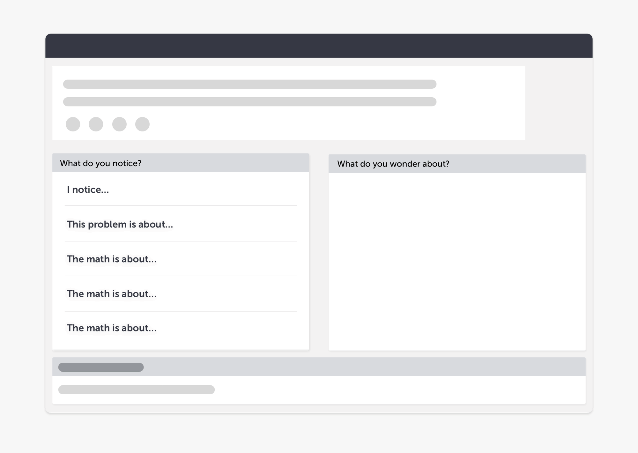
Task: Pick the last "The math is about..." row
Action: tap(111, 328)
